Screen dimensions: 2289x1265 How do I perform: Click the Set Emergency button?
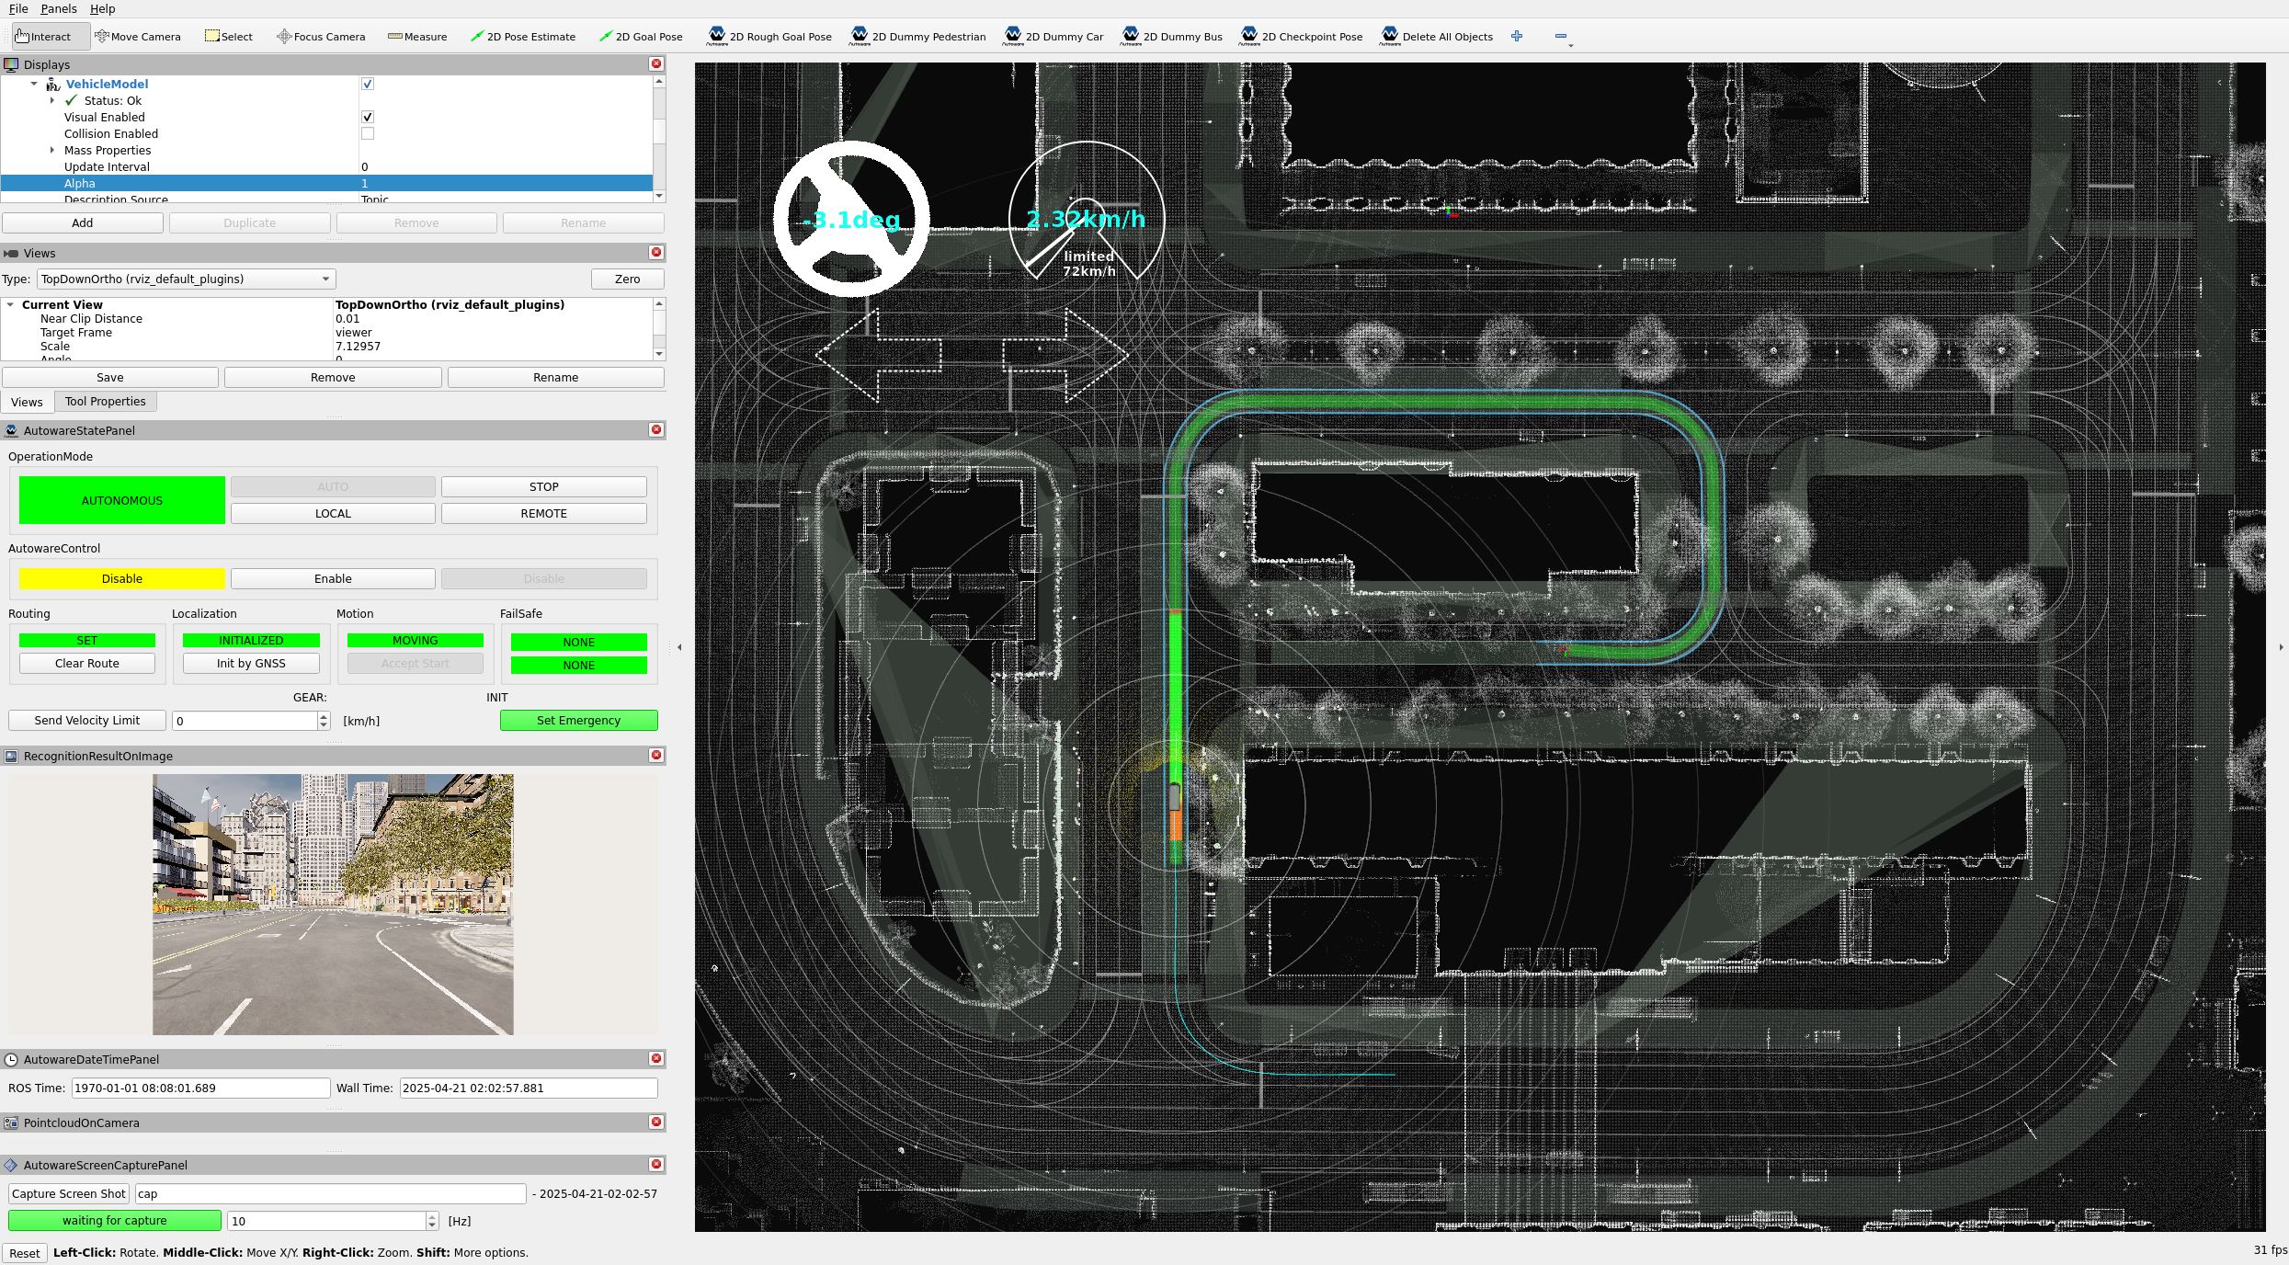click(578, 720)
